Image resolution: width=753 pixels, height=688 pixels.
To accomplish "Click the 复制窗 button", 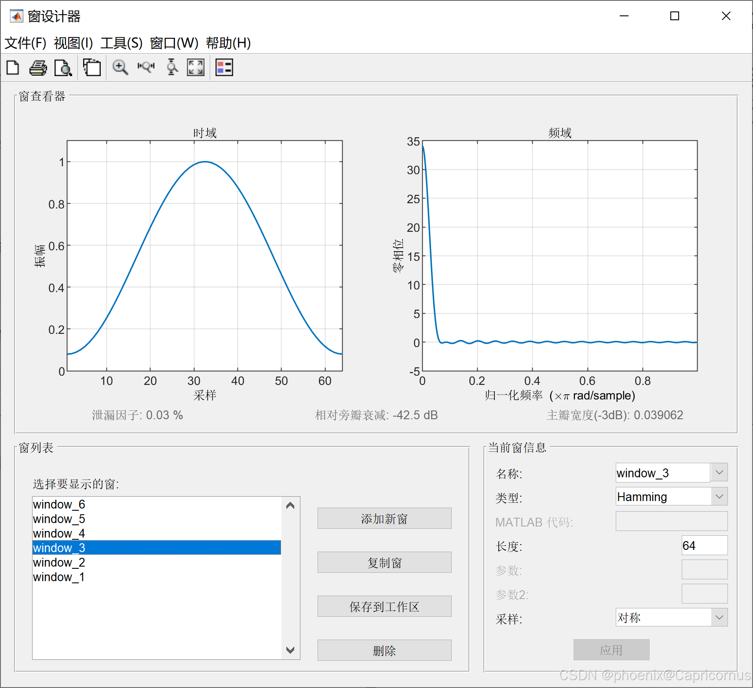I will pyautogui.click(x=384, y=562).
